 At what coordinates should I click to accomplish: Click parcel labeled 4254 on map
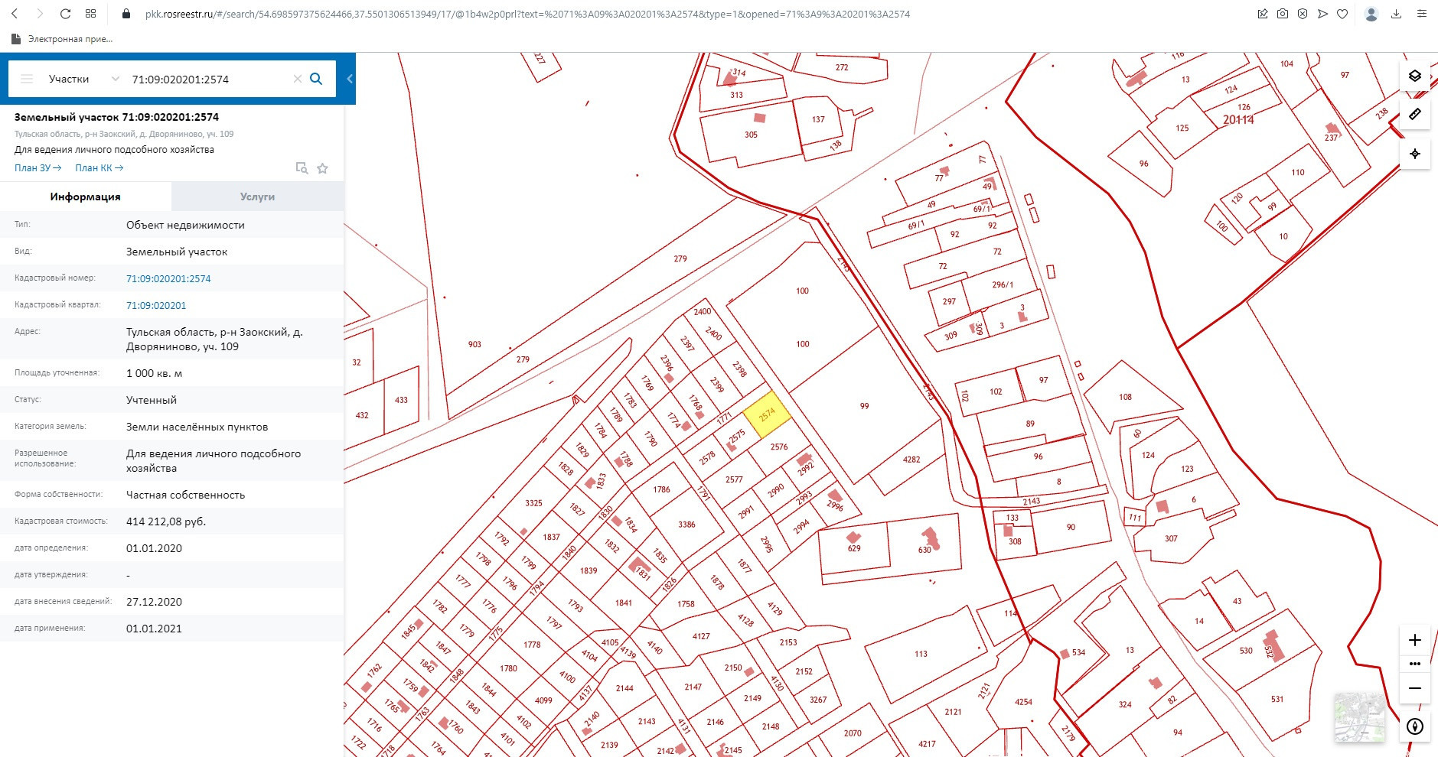1023,702
